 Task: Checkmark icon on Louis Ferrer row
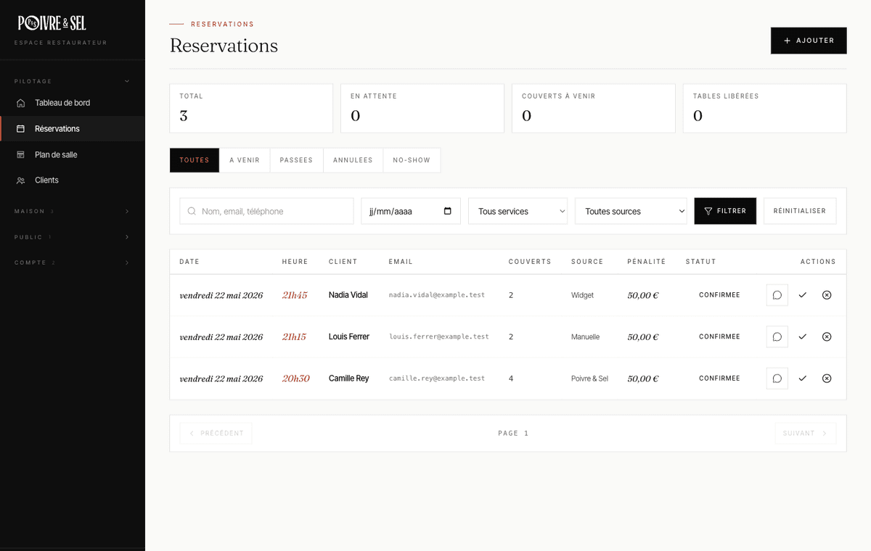tap(802, 337)
